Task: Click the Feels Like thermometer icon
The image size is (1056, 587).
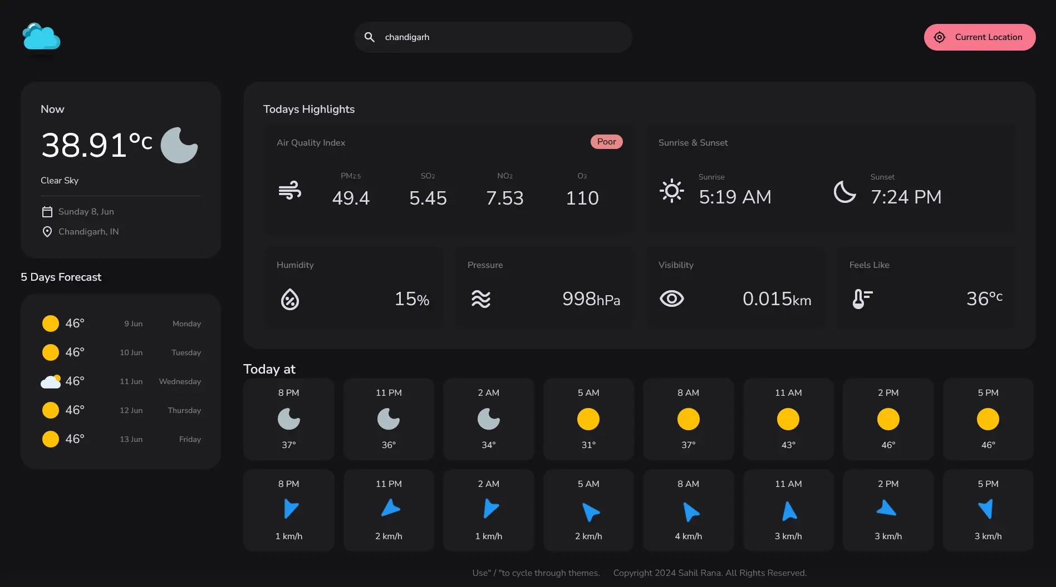Action: (x=862, y=299)
